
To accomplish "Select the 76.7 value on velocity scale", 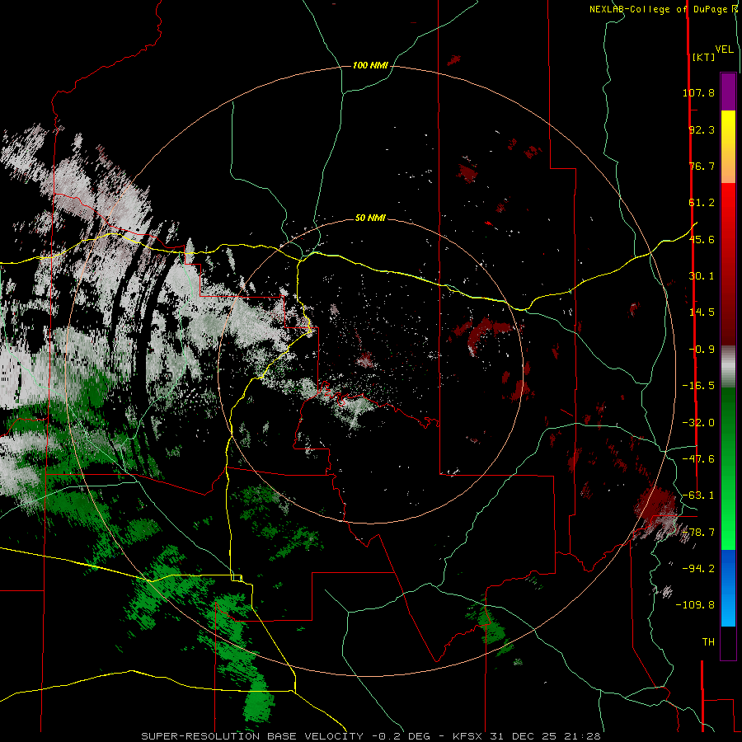I will [x=702, y=166].
